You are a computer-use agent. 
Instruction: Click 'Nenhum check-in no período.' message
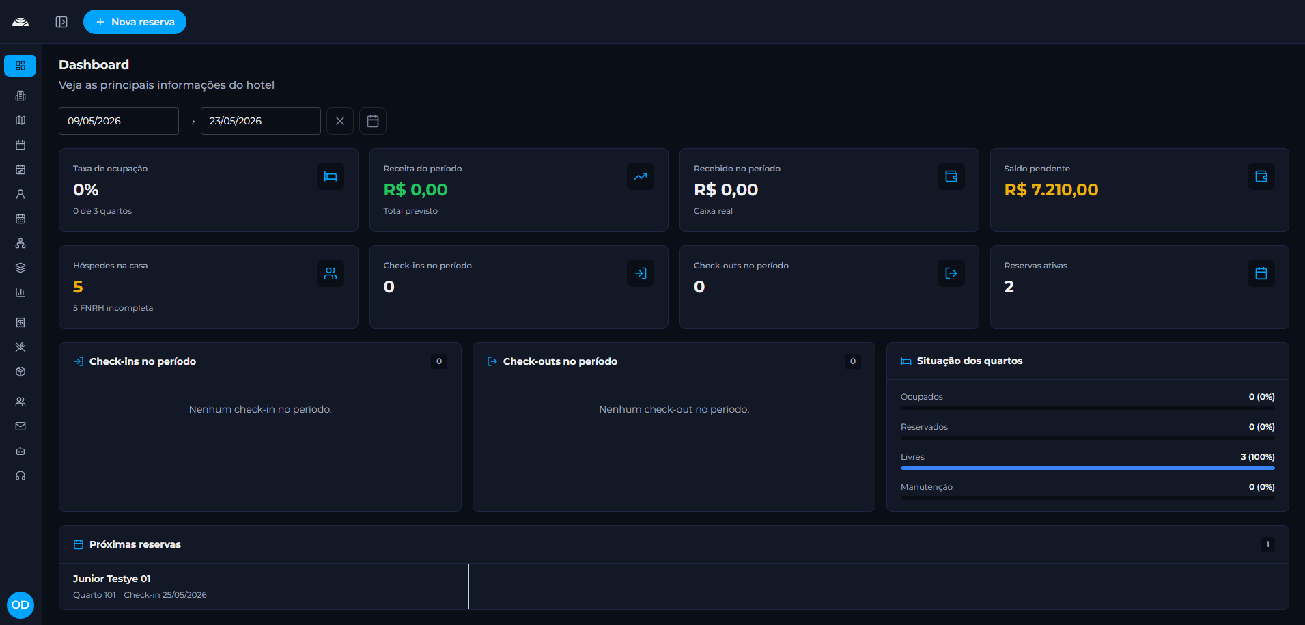coord(260,409)
